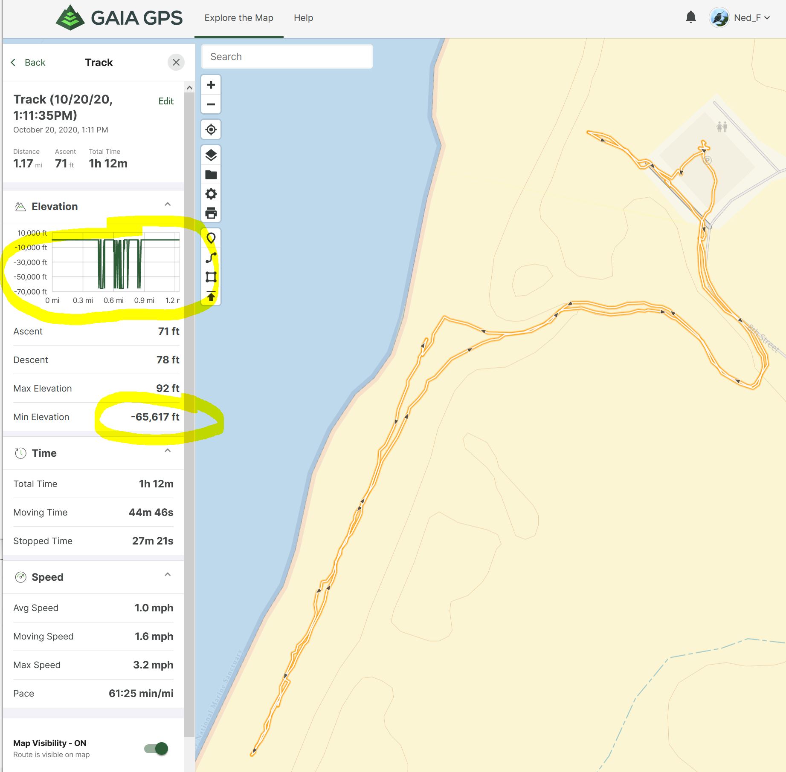Screen dimensions: 786x772
Task: Open the saved items folder icon
Action: [211, 175]
